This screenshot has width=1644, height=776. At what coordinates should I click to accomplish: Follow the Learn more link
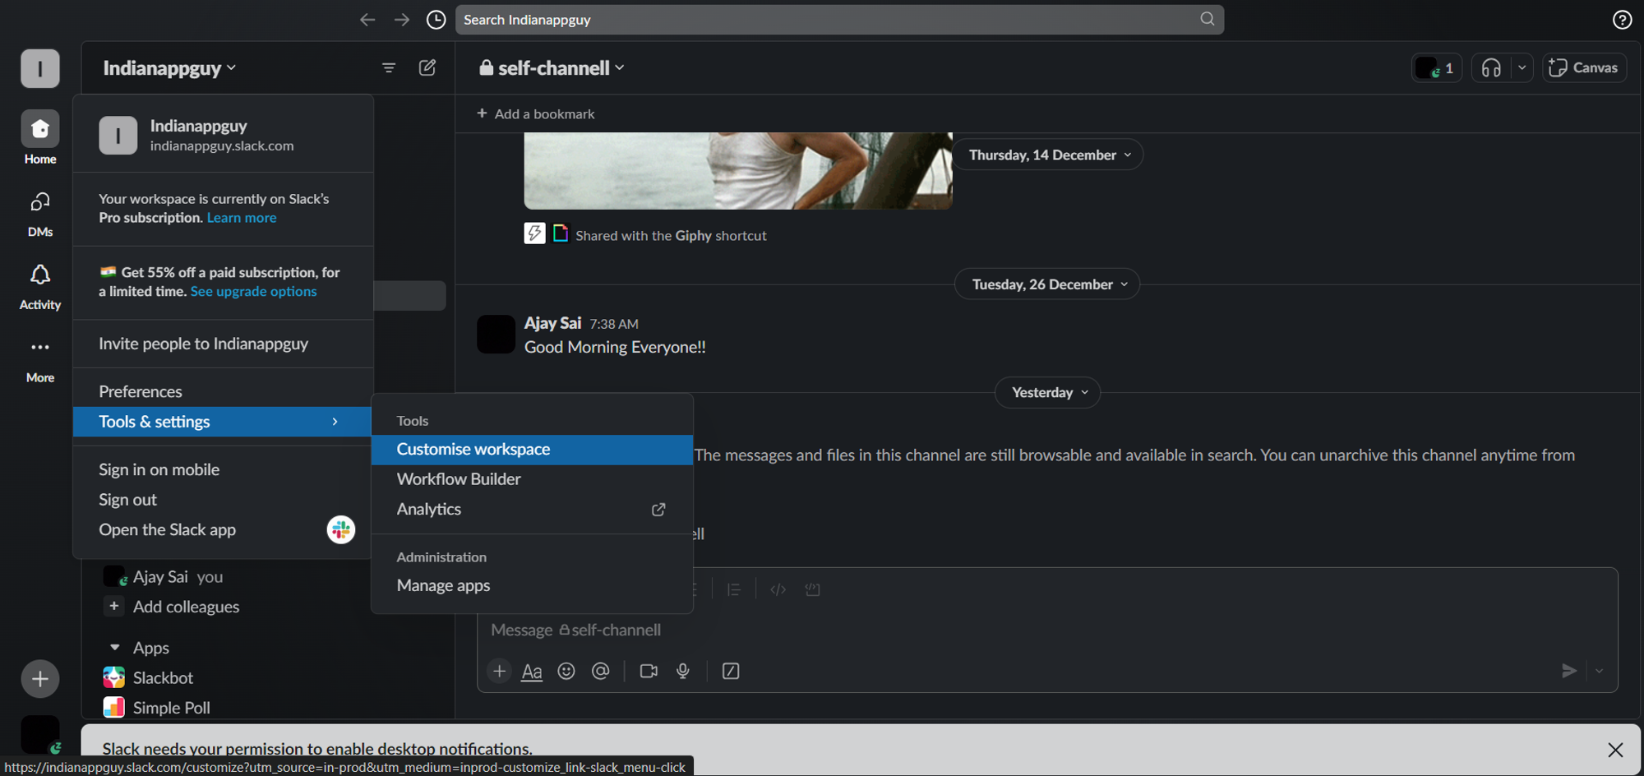tap(242, 218)
